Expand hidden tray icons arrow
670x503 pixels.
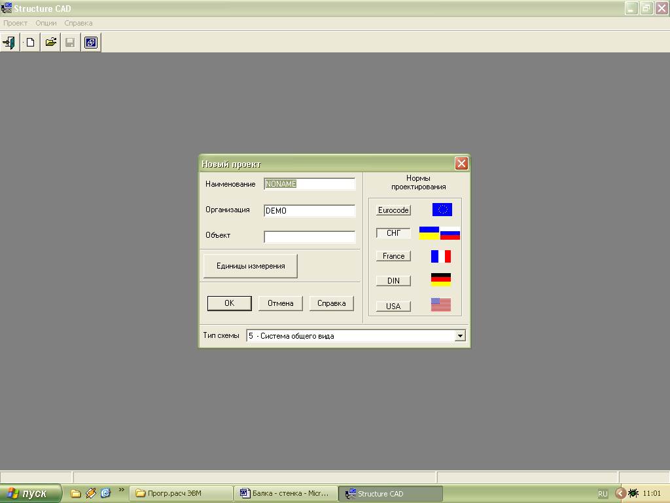(620, 494)
